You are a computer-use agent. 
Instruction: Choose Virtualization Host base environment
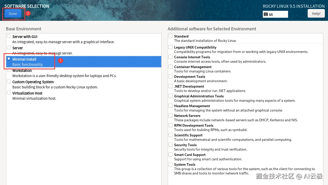click(9, 93)
